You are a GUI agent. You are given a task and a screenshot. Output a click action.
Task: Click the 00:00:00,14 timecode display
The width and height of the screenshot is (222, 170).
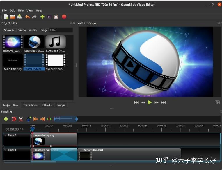click(14, 129)
